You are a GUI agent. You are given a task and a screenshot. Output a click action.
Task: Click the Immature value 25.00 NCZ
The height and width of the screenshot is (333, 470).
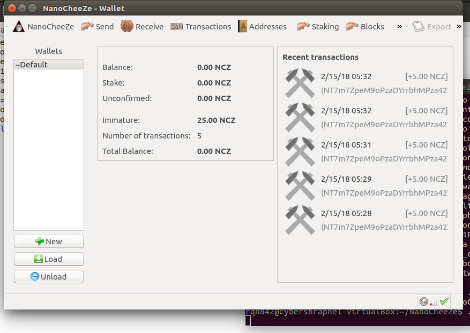(x=216, y=120)
